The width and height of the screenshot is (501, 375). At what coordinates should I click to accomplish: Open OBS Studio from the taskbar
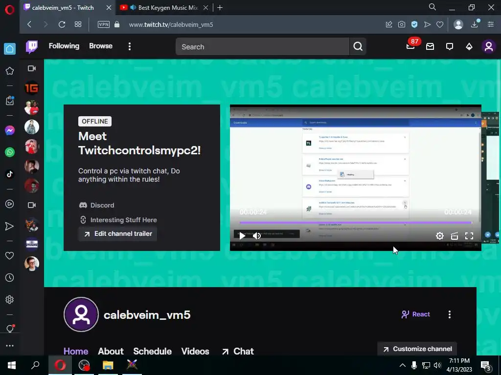84,365
